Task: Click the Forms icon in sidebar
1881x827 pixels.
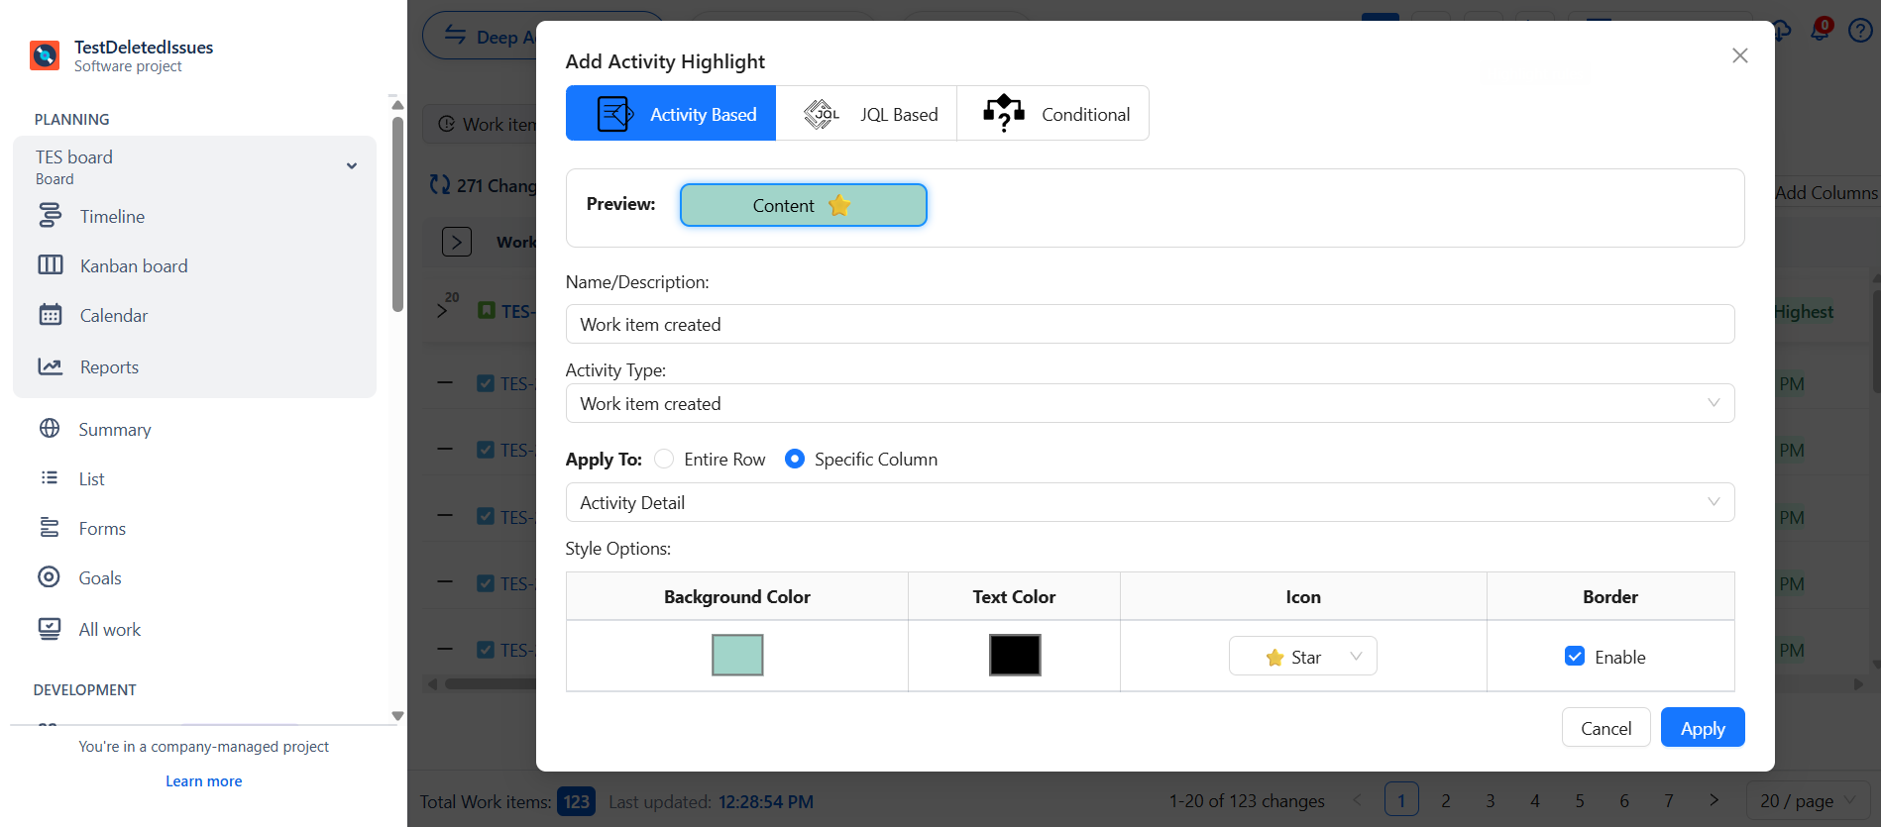Action: (49, 528)
